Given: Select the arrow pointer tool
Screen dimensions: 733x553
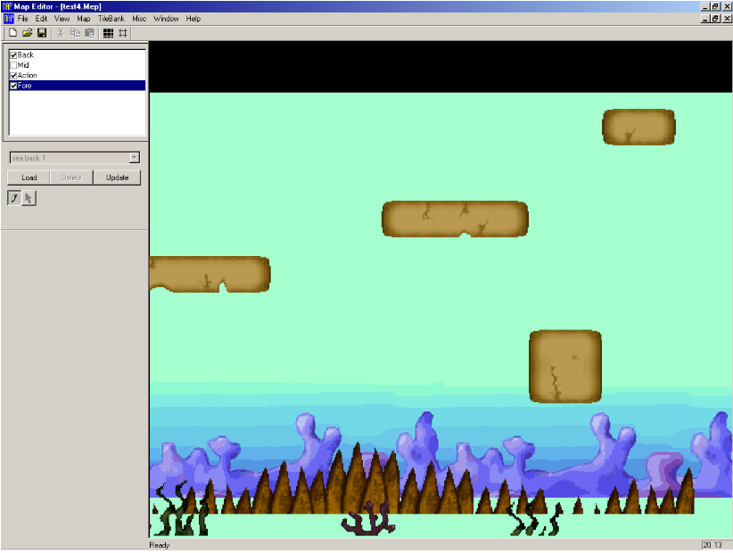Looking at the screenshot, I should click(29, 198).
